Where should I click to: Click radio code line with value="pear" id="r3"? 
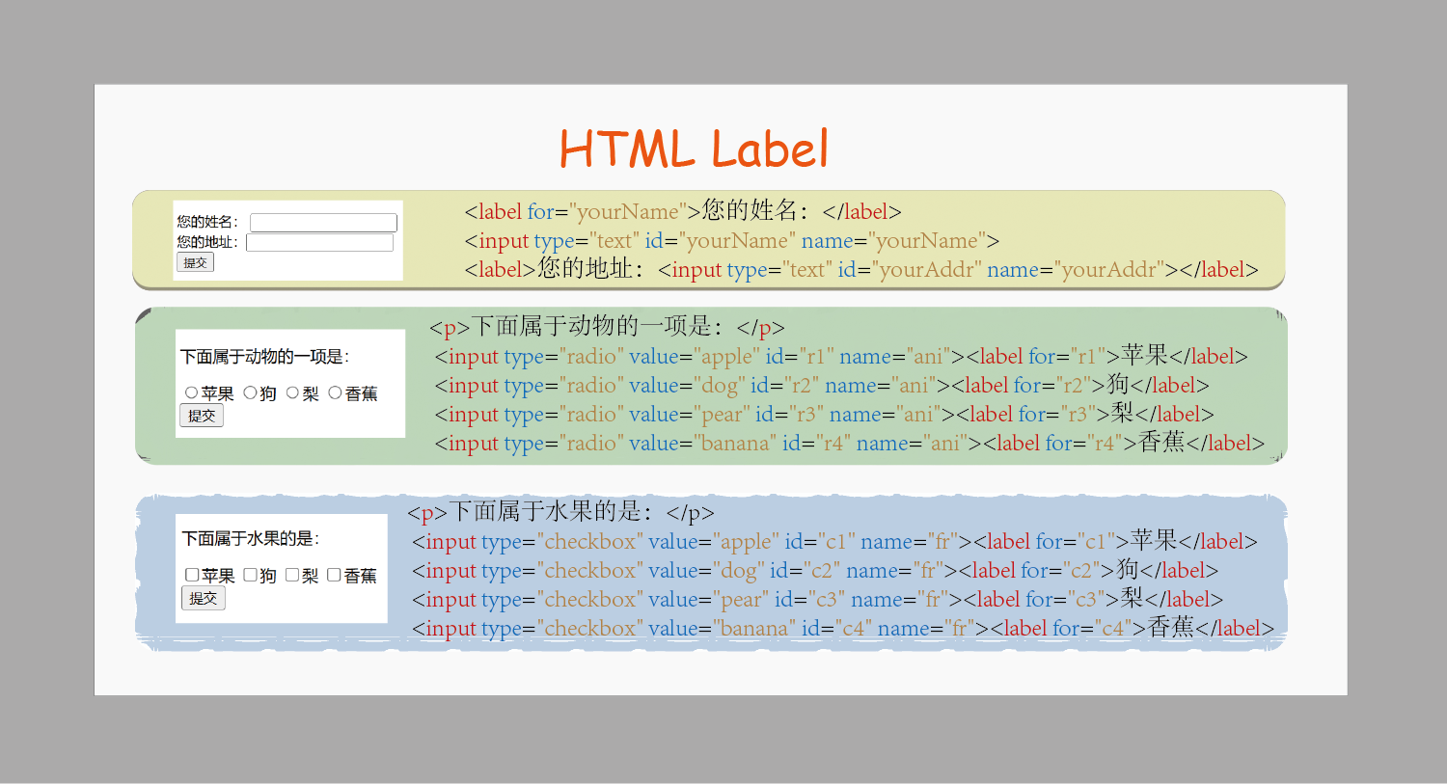[x=824, y=414]
